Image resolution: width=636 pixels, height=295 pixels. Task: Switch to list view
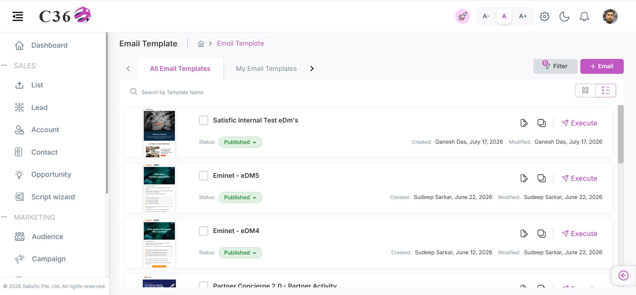(606, 90)
